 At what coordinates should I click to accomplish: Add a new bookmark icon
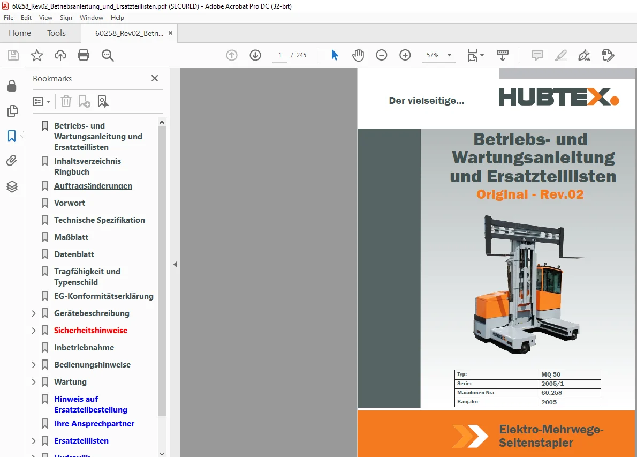click(84, 101)
